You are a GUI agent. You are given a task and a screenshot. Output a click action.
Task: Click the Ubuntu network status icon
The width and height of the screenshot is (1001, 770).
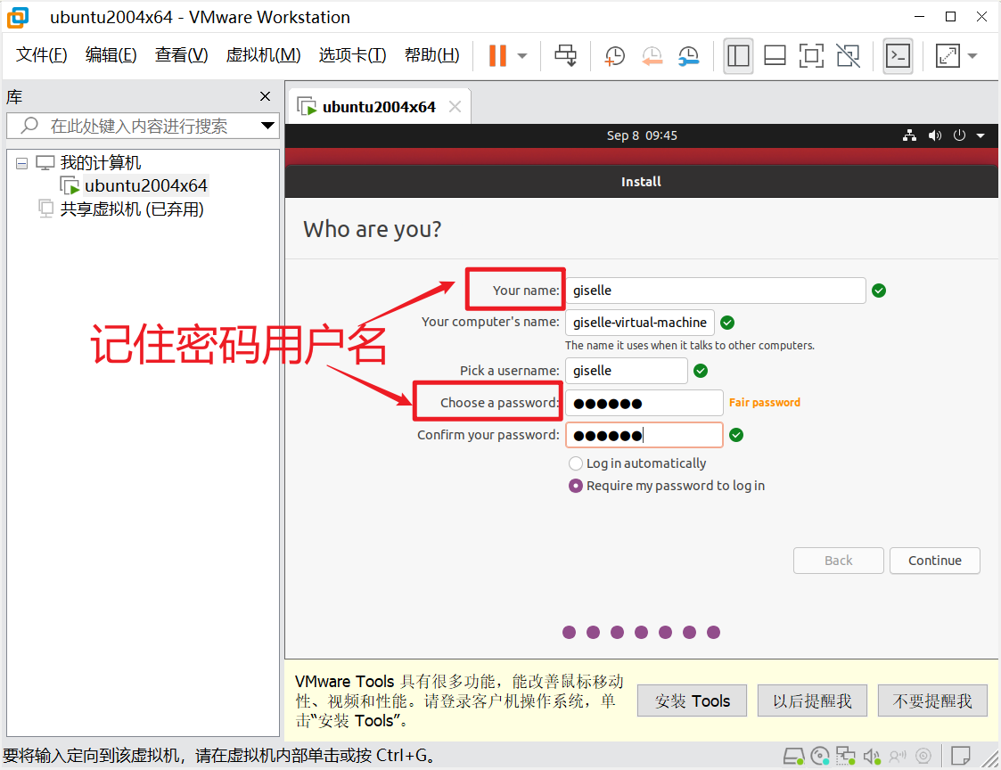coord(910,135)
